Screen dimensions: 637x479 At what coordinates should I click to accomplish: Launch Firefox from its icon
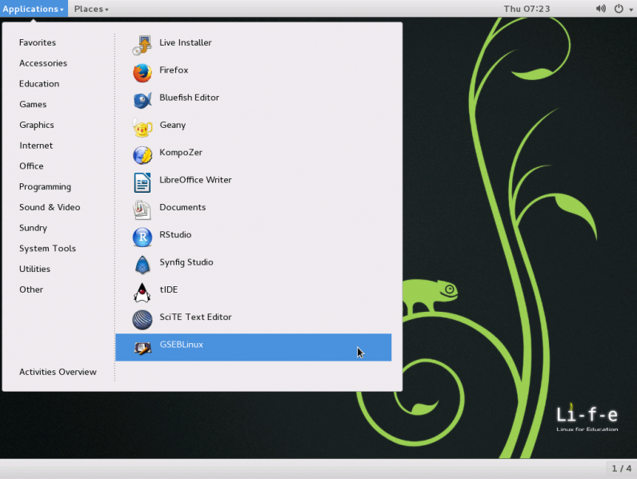tap(142, 71)
